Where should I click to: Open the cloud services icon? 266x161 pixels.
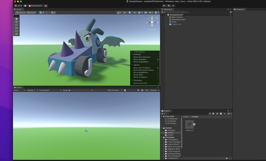[25, 6]
